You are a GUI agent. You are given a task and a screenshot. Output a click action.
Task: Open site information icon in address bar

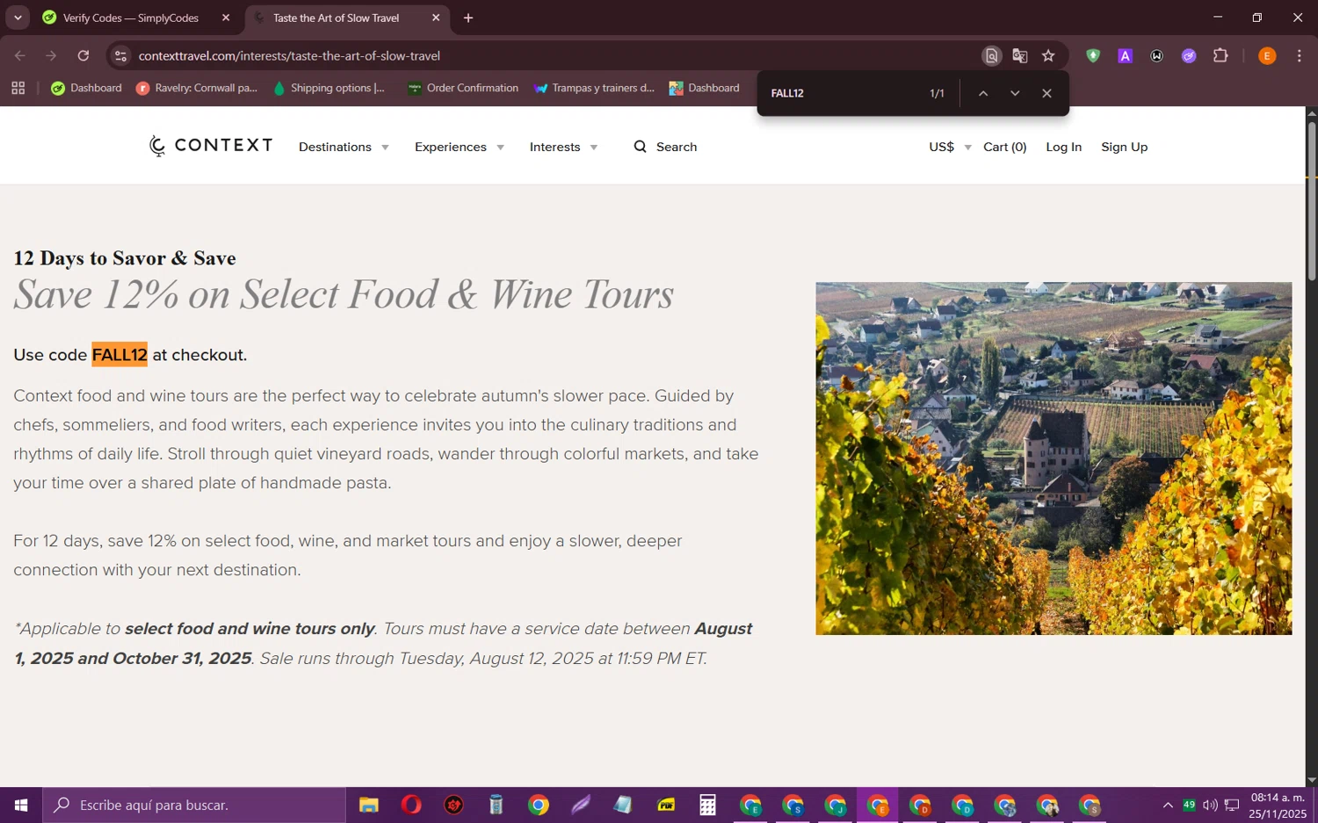click(120, 55)
